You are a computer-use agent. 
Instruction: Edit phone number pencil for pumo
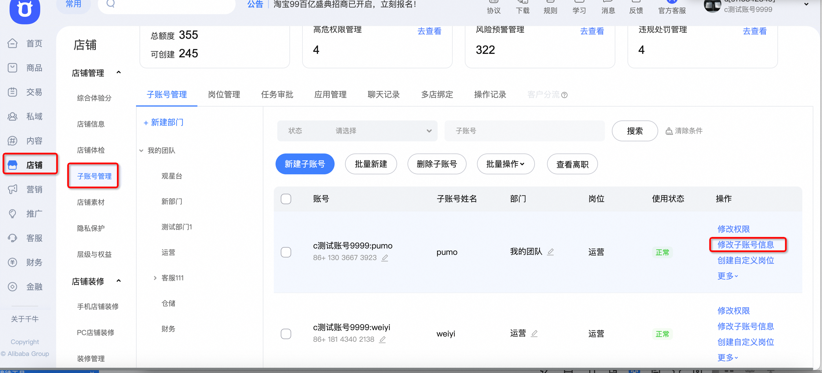(385, 258)
